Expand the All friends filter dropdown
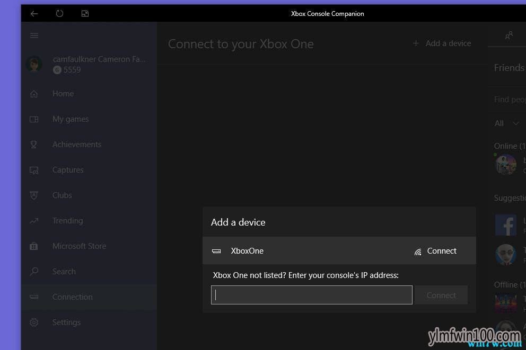This screenshot has width=526, height=350. click(507, 123)
